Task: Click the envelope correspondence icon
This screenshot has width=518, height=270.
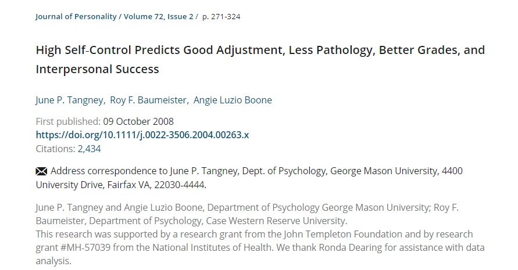Action: [x=41, y=171]
